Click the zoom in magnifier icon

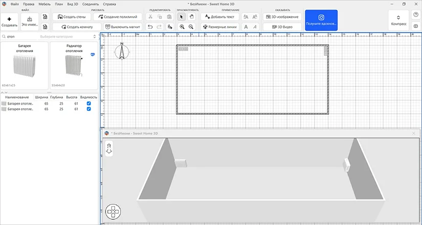(x=182, y=27)
